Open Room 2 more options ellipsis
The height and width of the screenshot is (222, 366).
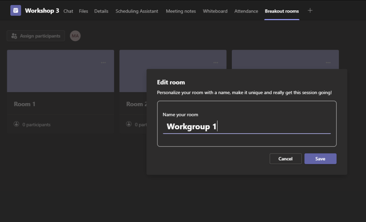click(216, 63)
